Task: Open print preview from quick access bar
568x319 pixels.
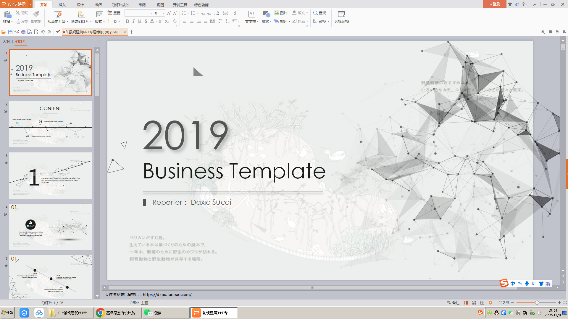Action: [x=36, y=32]
